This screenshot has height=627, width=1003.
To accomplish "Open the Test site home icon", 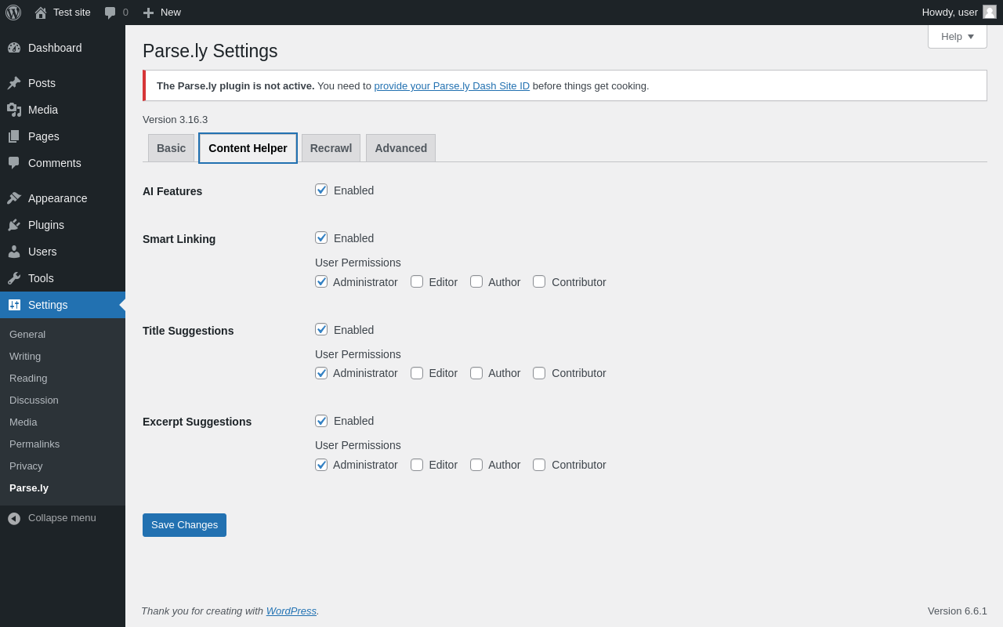I will click(x=41, y=13).
